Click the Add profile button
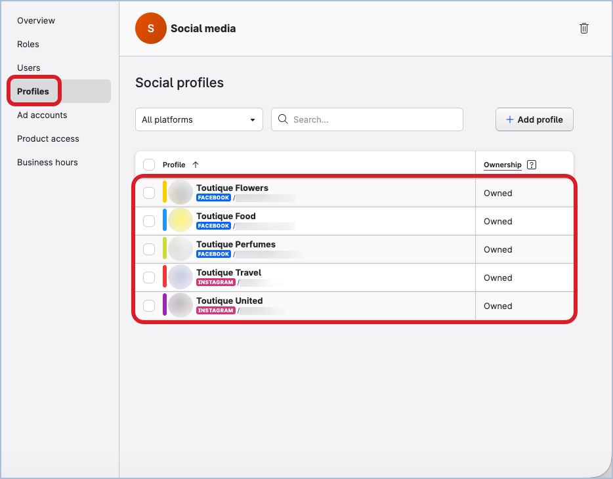This screenshot has height=479, width=613. 534,119
